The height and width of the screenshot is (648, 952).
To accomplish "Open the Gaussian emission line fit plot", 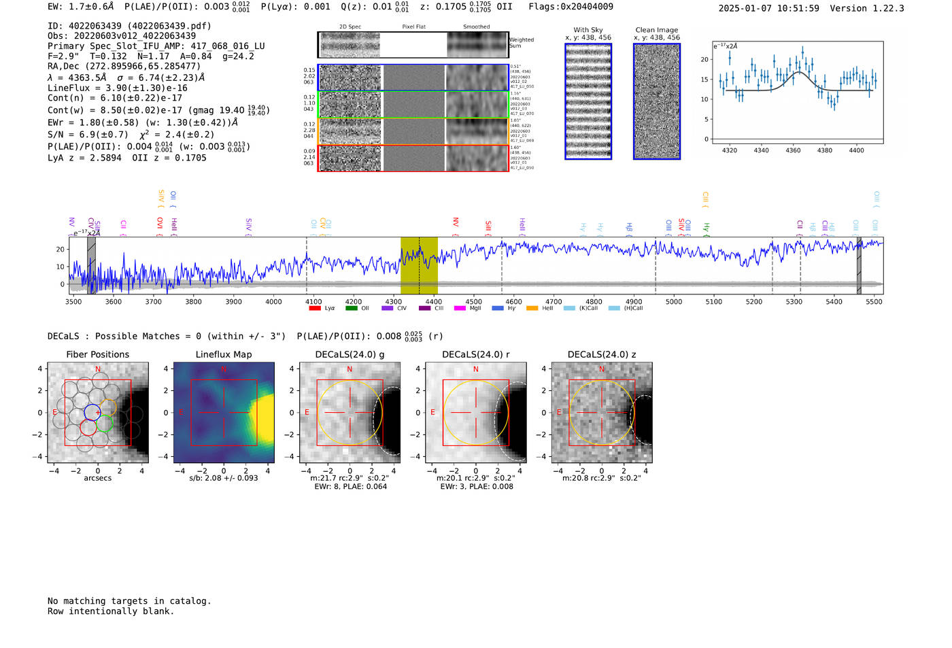I will pos(797,92).
